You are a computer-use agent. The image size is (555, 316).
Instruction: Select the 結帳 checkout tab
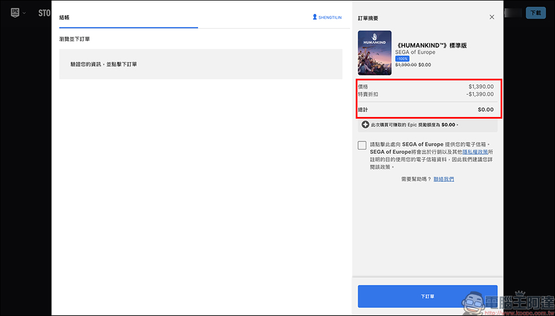(x=64, y=17)
